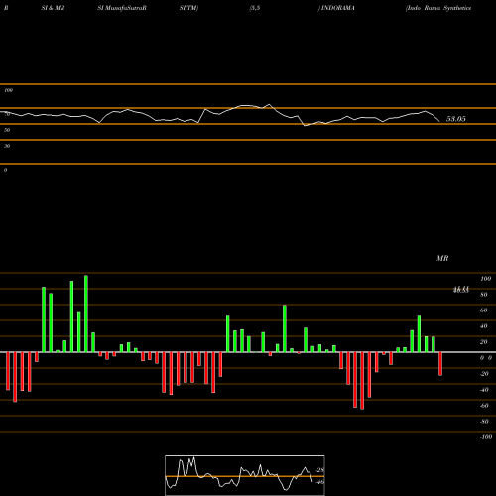The height and width of the screenshot is (496, 496).
Task: Click the SI & MR header text
Action: coord(53,8)
